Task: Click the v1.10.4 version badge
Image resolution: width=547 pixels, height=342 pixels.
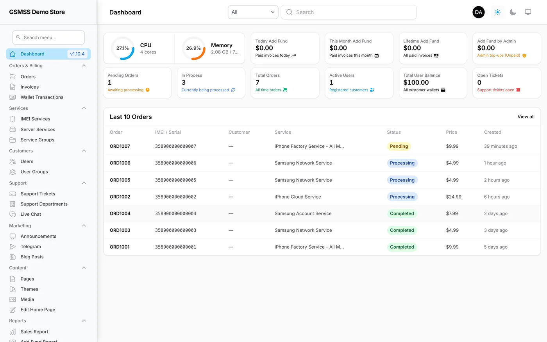Action: pyautogui.click(x=77, y=54)
